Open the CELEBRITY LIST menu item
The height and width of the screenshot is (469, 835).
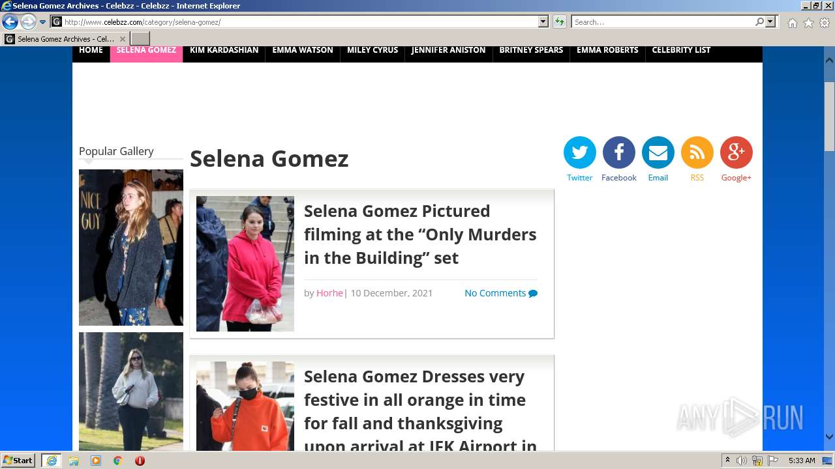pos(681,50)
